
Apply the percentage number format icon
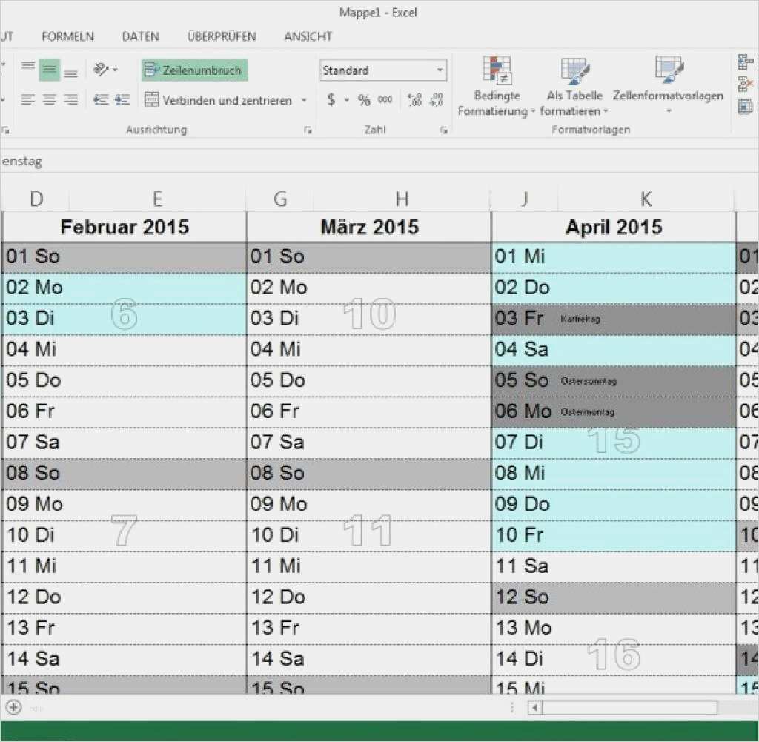[362, 99]
